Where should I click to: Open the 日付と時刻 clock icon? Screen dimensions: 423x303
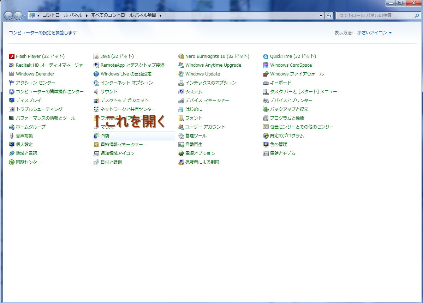pyautogui.click(x=96, y=162)
